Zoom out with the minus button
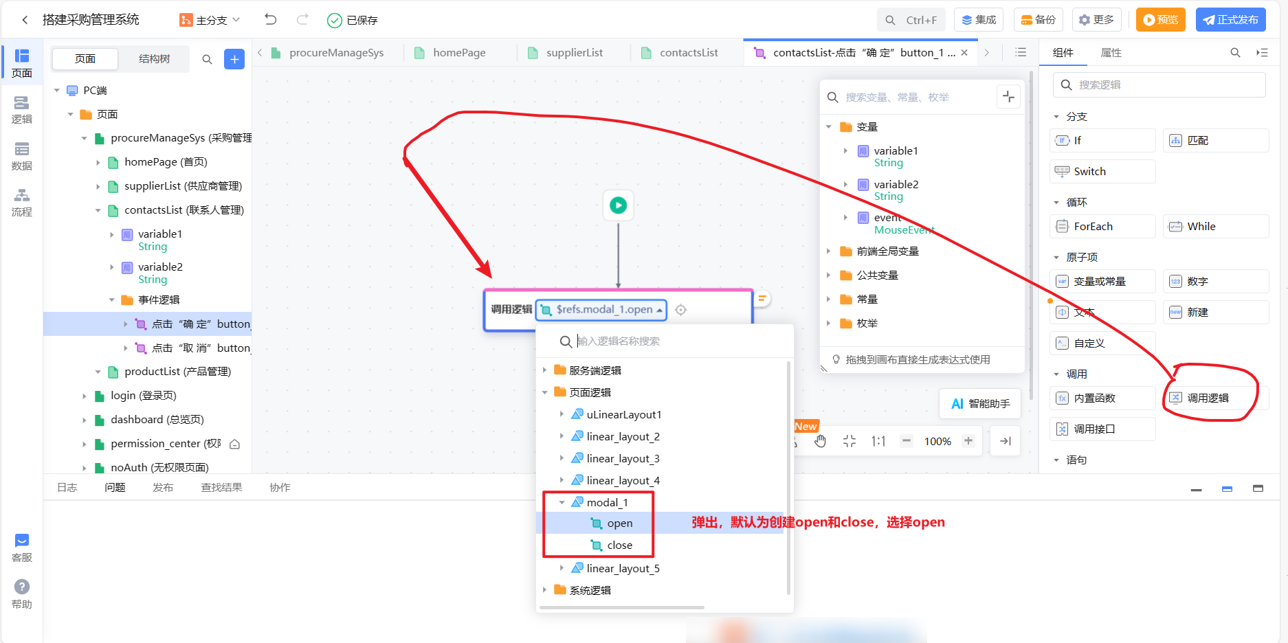1288x643 pixels. 907,441
